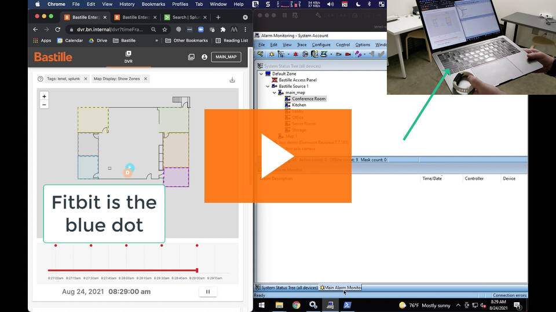Show hidden icons in the Windows system tray

click(x=458, y=305)
